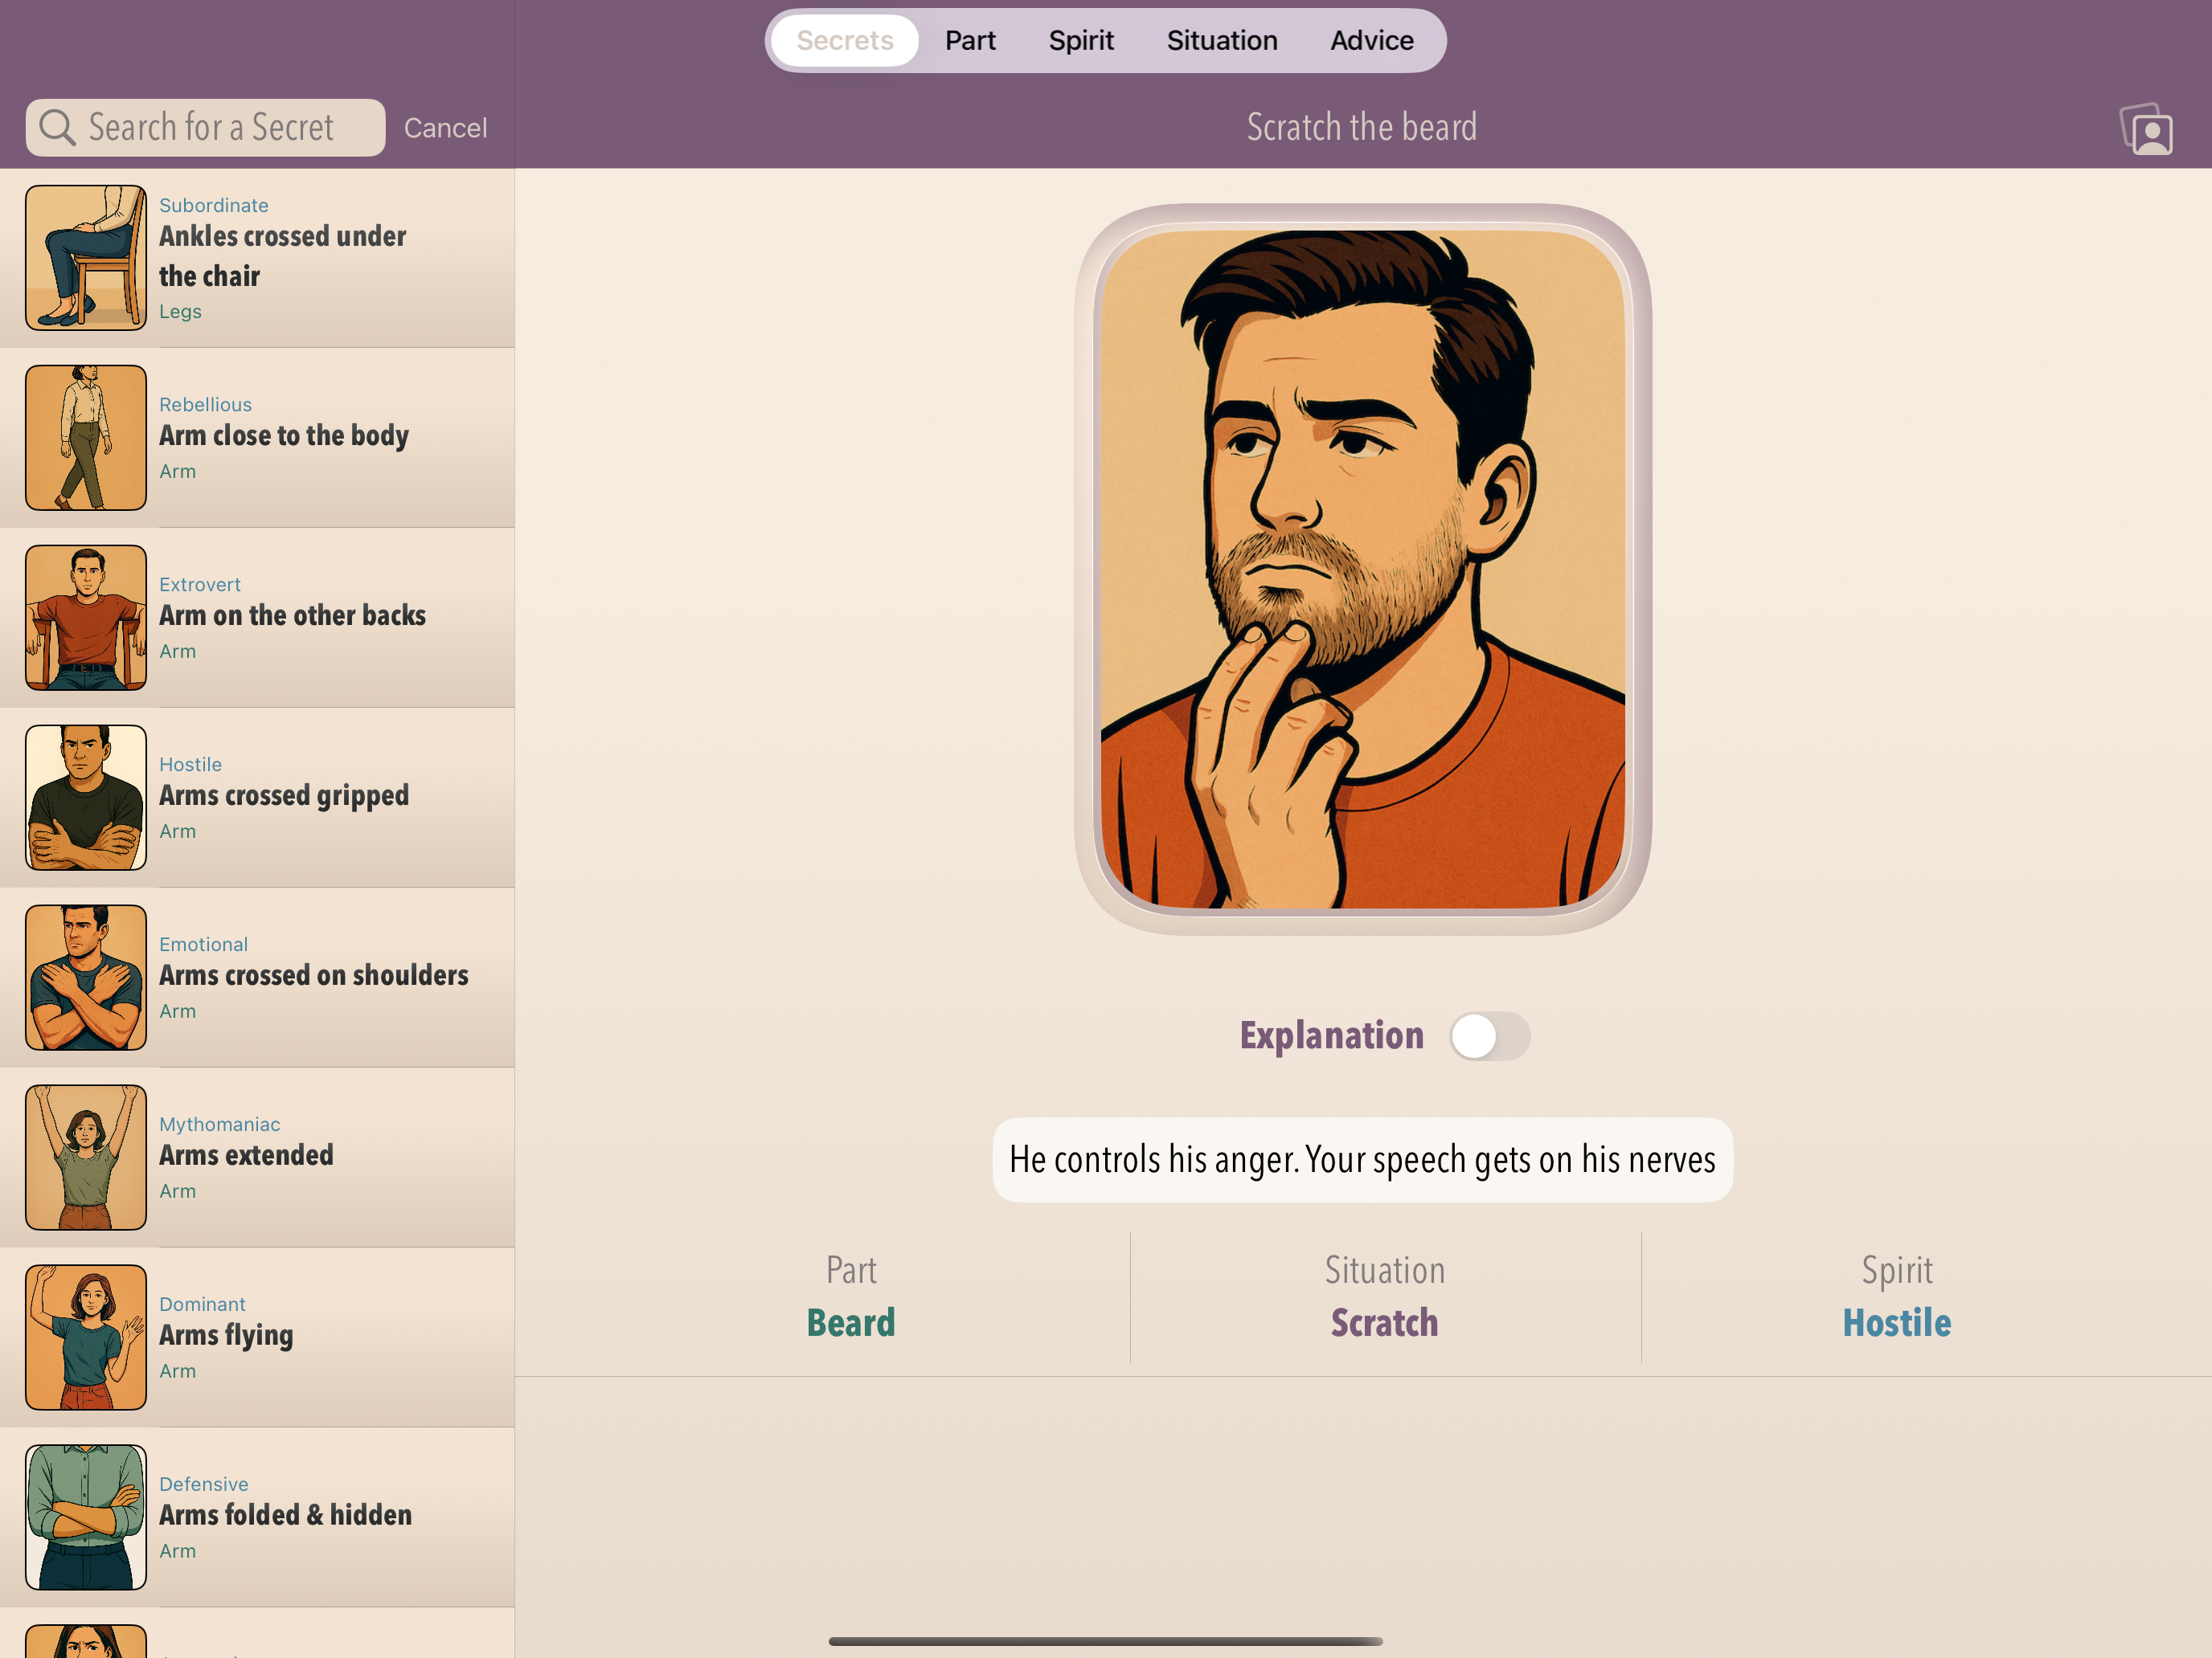Select Arms folded & hidden thumbnail
The image size is (2212, 1658).
coord(86,1517)
